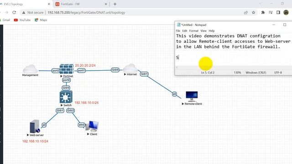
Task: Click the Web-server node icon
Action: pos(35,126)
